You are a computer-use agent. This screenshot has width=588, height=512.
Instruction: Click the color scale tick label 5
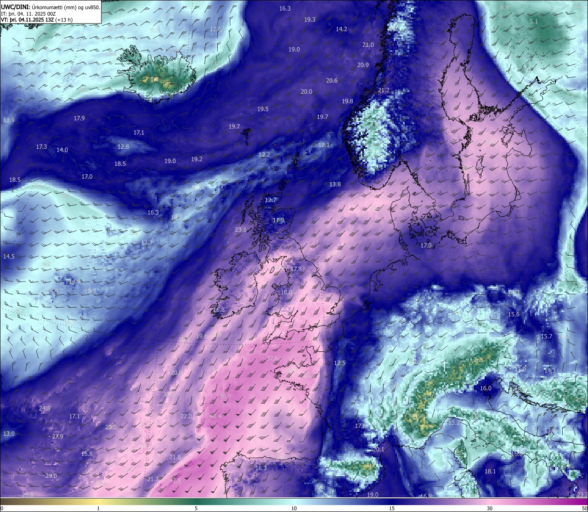tap(196, 508)
